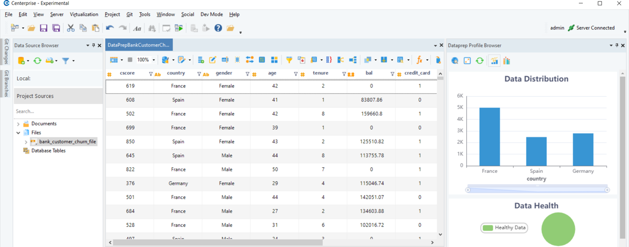
Task: Select bank_customer_churn_file in the tree
Action: click(67, 142)
